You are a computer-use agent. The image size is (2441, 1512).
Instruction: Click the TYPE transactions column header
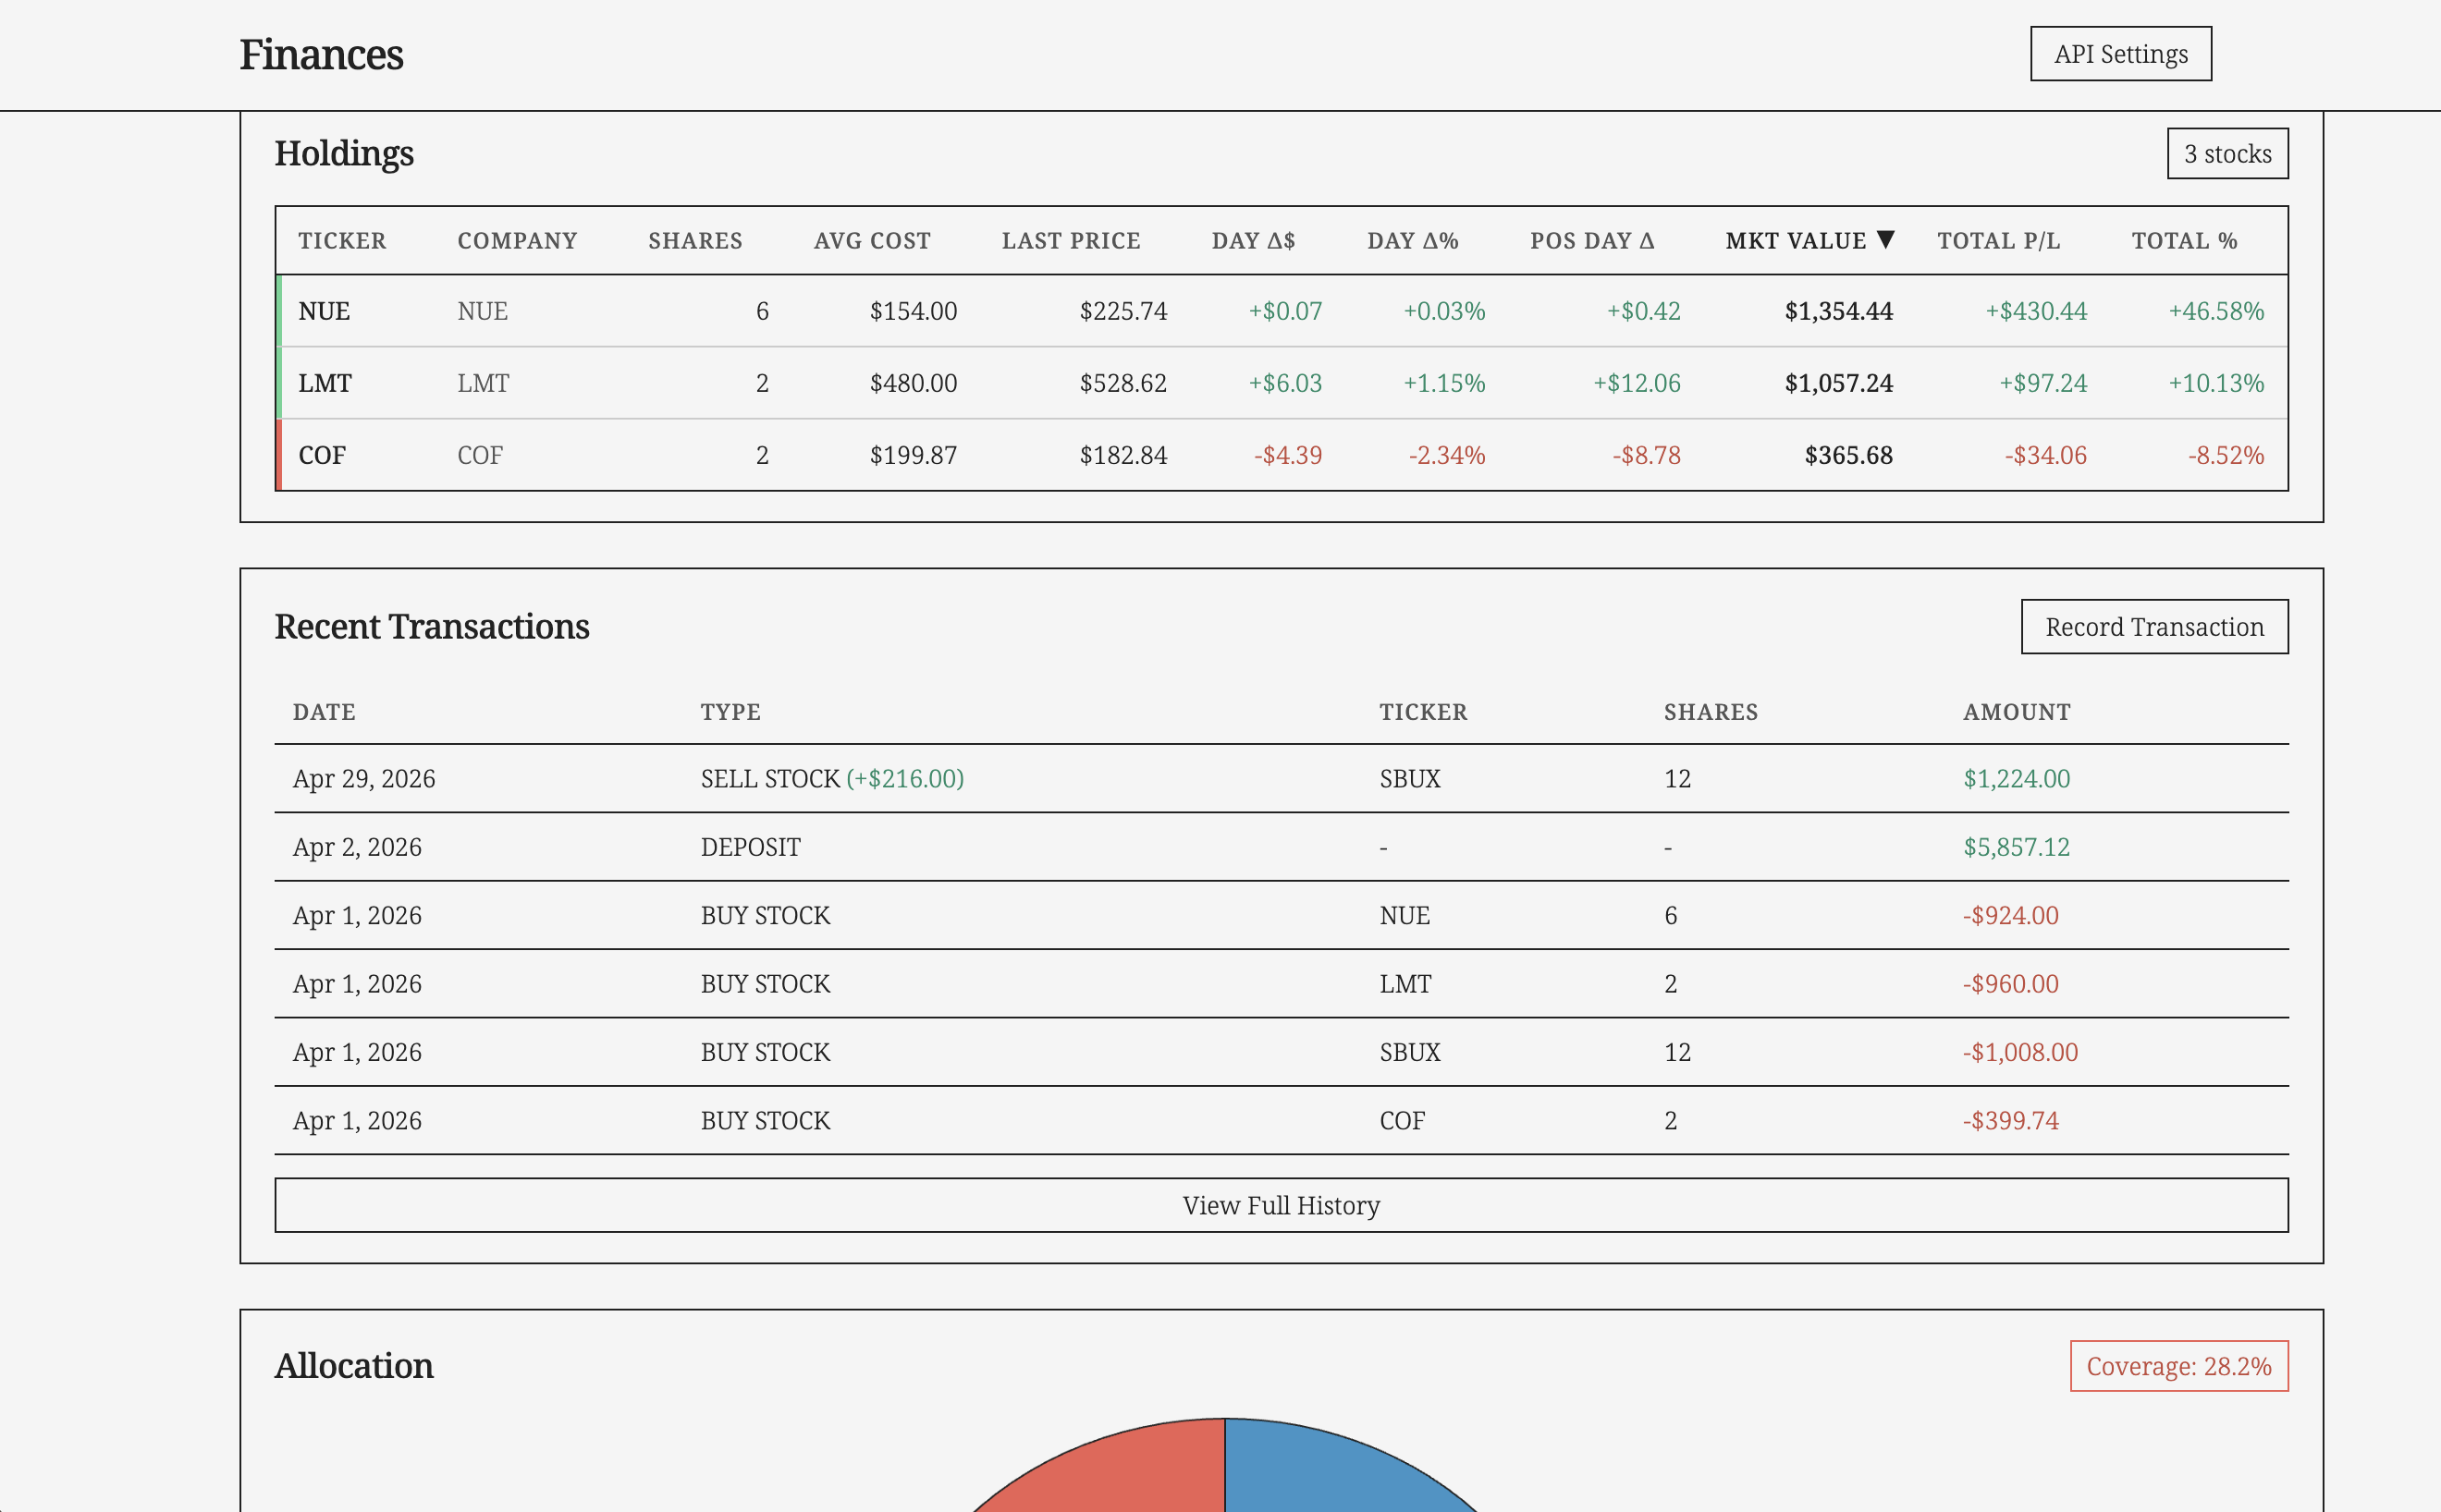(730, 712)
